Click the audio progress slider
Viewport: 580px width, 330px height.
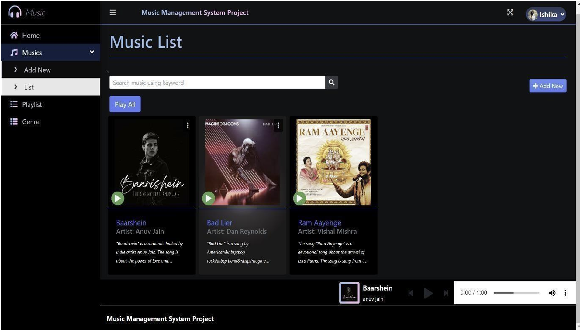pos(516,293)
